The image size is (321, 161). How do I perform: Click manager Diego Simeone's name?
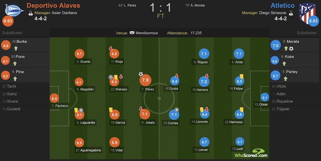pos(273,13)
